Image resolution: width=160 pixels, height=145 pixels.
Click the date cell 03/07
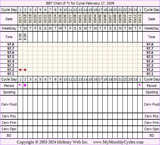pyautogui.click(x=110, y=19)
